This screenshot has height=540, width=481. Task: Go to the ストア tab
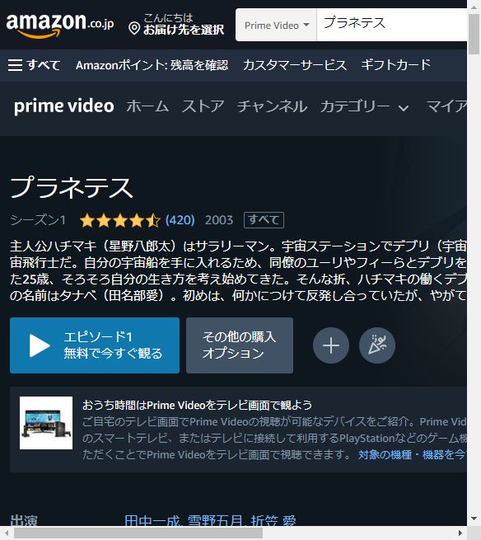(203, 106)
